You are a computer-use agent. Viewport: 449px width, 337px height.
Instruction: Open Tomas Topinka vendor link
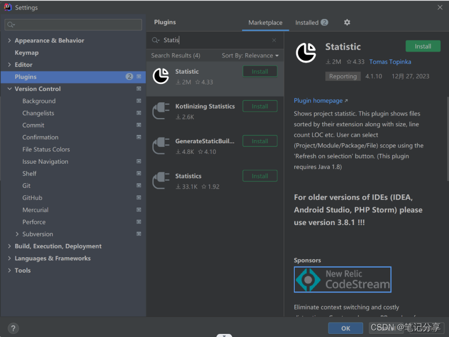[x=390, y=61]
